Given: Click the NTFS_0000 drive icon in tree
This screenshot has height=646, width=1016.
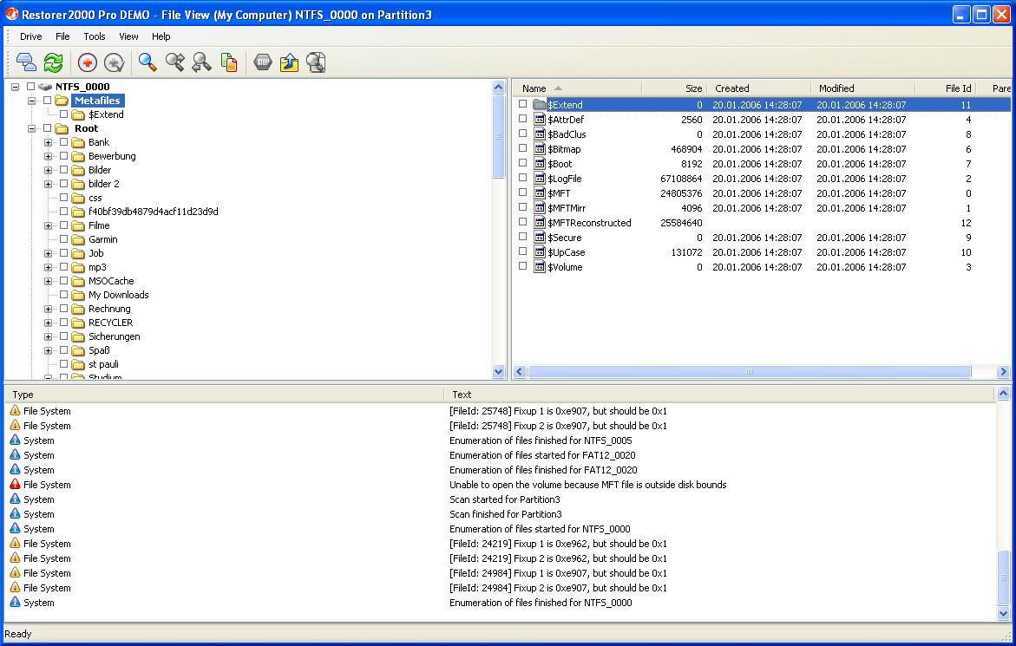Looking at the screenshot, I should [x=45, y=86].
